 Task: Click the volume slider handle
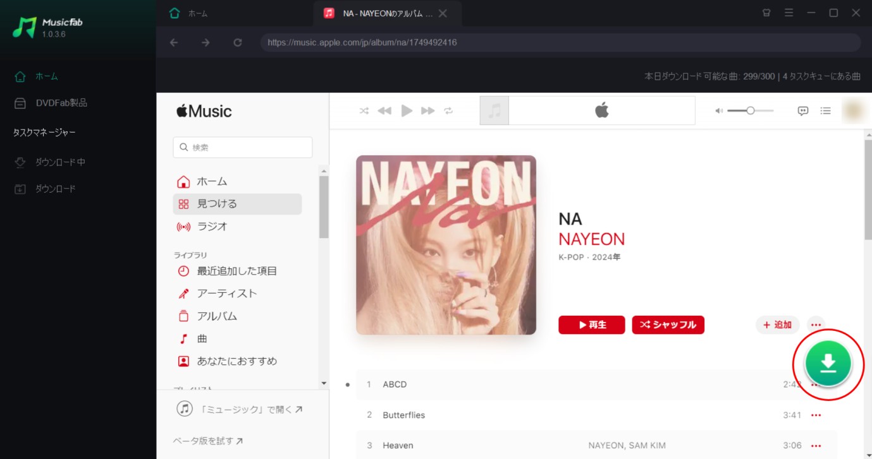751,110
